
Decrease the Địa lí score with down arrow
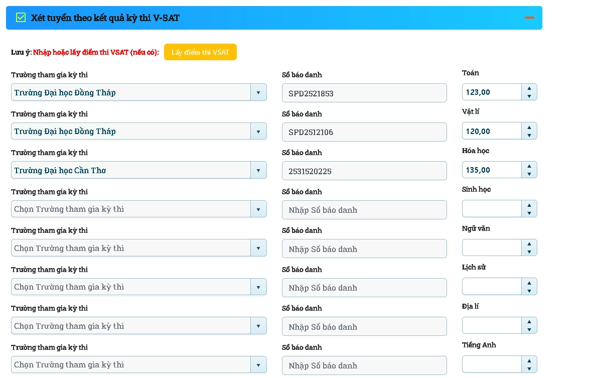[x=529, y=330]
